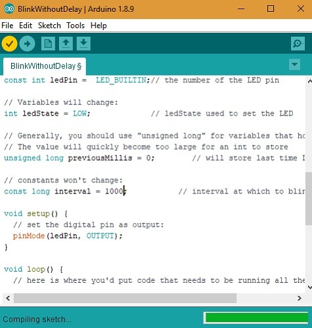
Task: Click 'pinMode' function call
Action: [29, 236]
